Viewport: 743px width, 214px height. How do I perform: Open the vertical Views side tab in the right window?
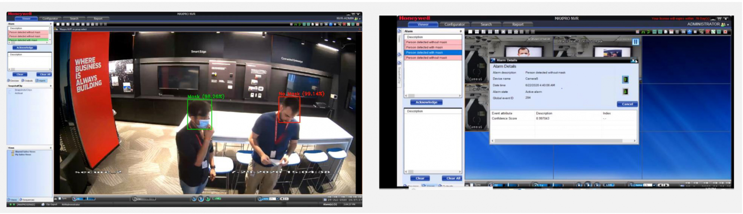click(399, 37)
